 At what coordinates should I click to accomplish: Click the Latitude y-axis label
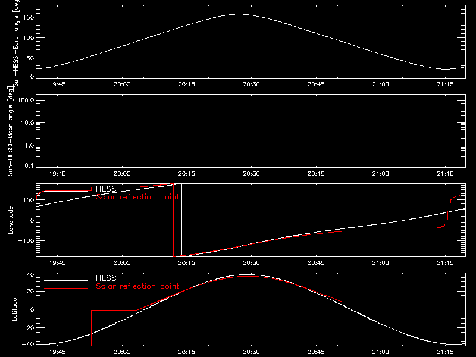coord(14,309)
